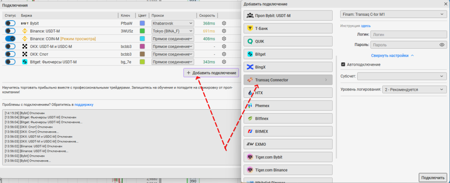Image resolution: width=450 pixels, height=183 pixels.
Task: Select Transaq Connector entry
Action: coord(288,80)
